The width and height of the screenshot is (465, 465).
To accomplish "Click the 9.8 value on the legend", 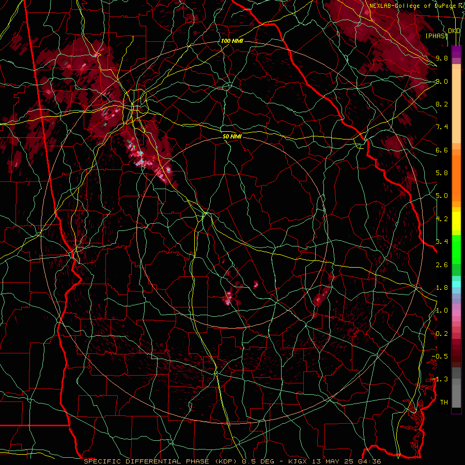I will [442, 58].
